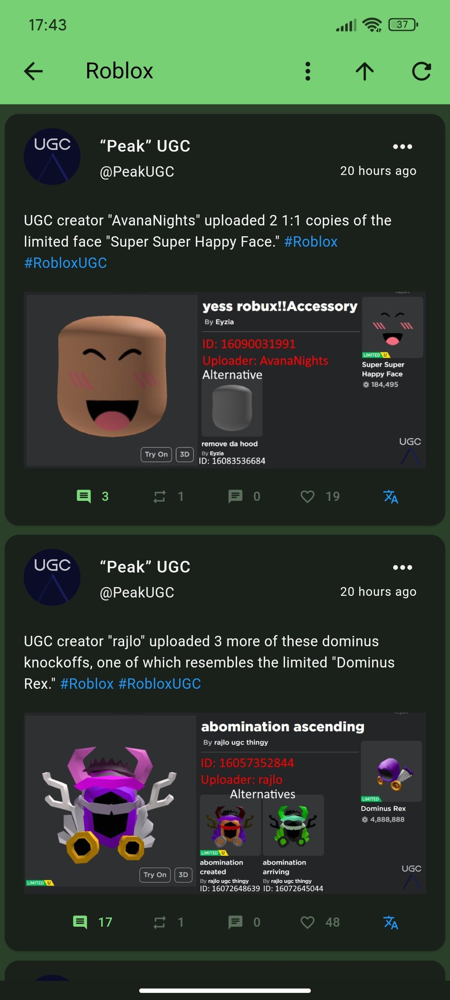
Task: Open the #RobloxUGC hashtag in first post
Action: [66, 263]
